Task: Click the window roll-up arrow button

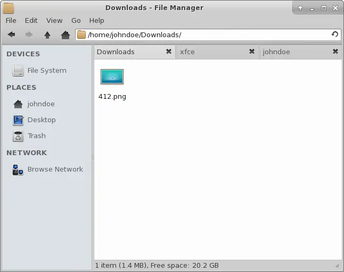Action: click(300, 8)
